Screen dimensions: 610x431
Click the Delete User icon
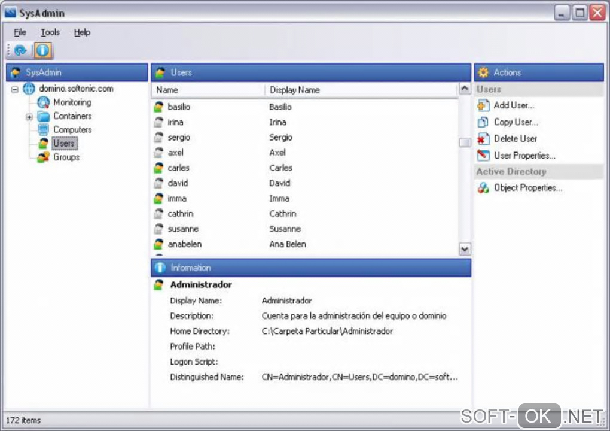483,139
